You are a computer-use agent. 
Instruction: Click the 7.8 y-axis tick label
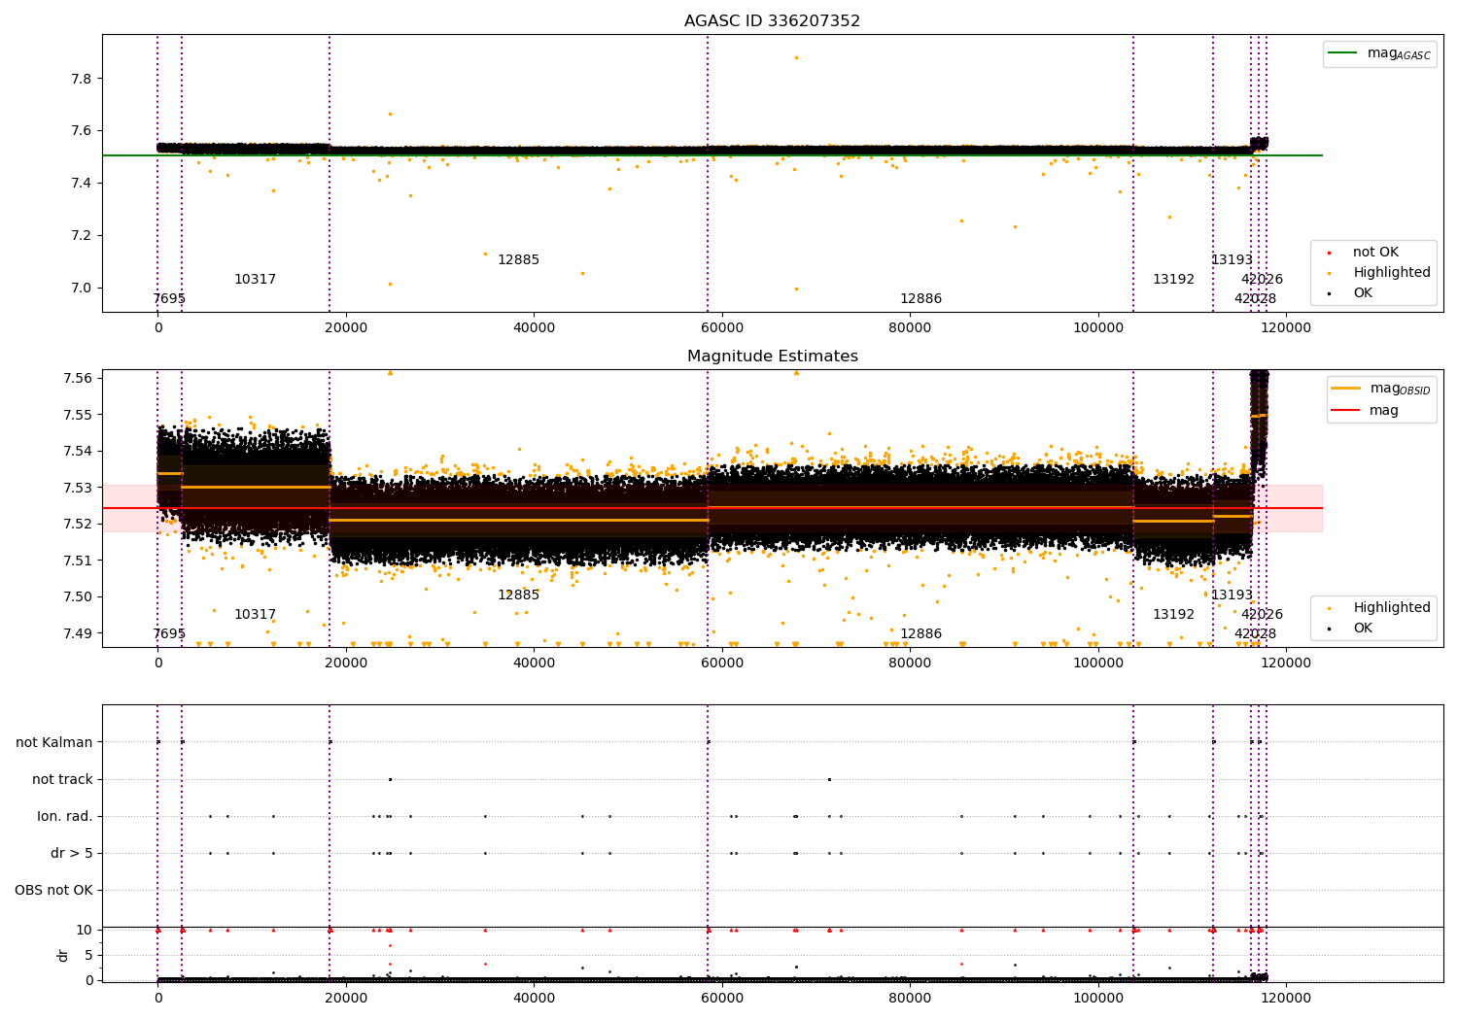83,79
